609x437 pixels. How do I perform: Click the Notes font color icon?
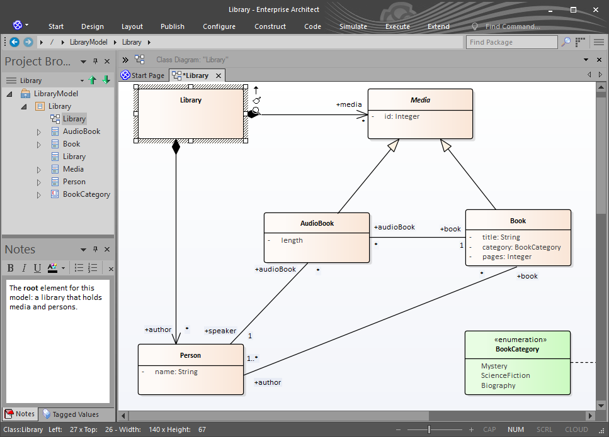tap(52, 268)
